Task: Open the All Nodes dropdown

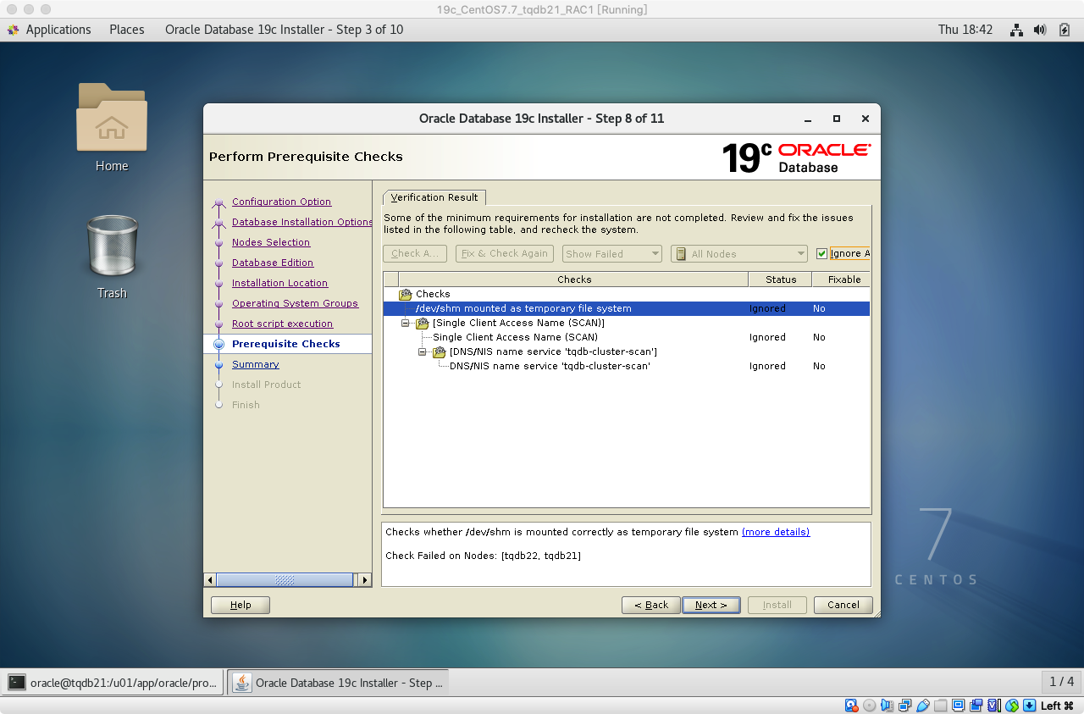Action: pyautogui.click(x=739, y=253)
